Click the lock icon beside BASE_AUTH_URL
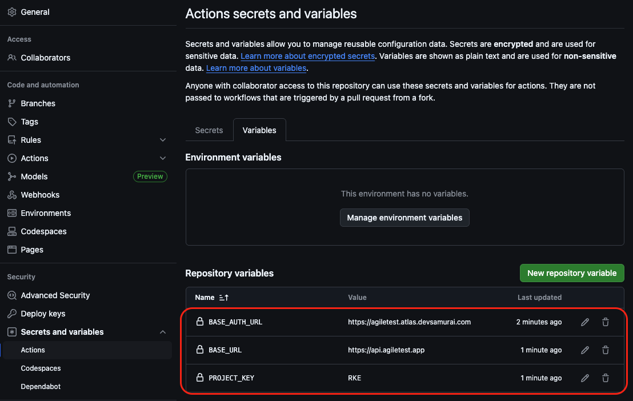Viewport: 633px width, 401px height. (x=200, y=322)
